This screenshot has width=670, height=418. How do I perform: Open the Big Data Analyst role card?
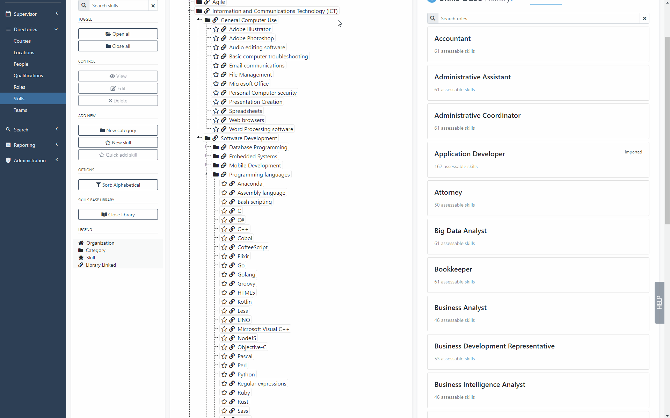(538, 237)
